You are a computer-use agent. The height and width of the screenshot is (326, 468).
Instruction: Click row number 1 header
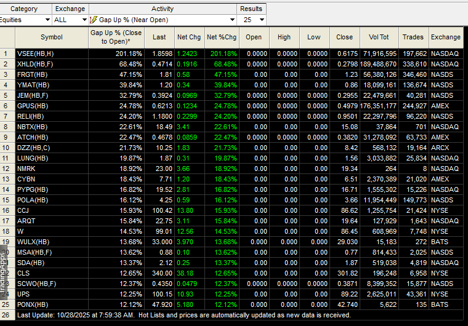point(7,54)
